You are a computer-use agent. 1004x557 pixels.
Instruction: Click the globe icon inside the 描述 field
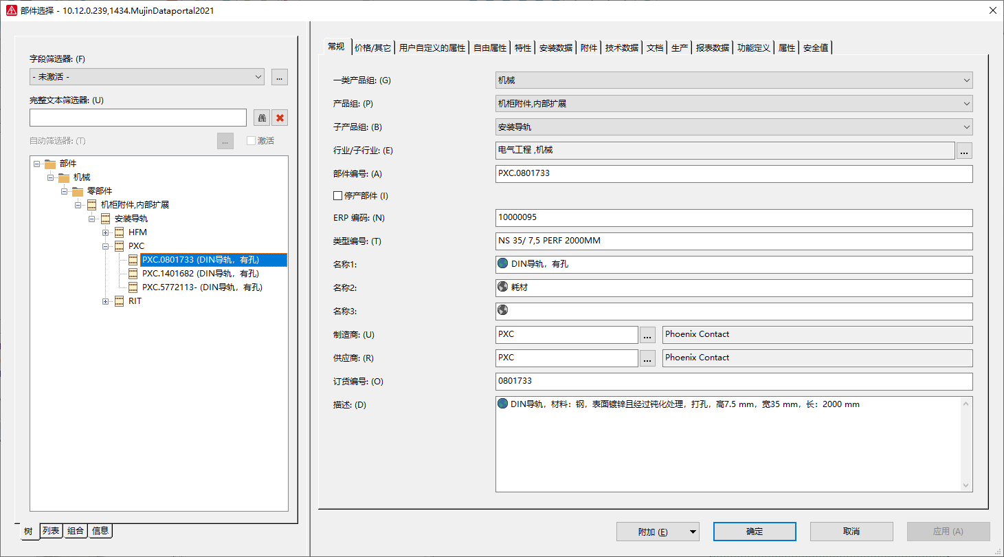pos(502,404)
